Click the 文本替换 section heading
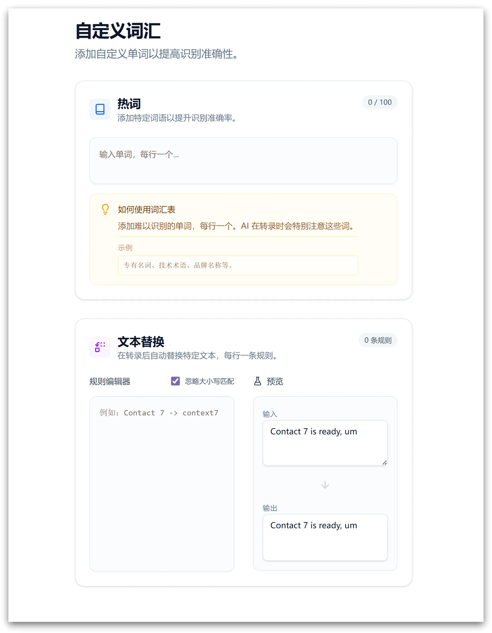This screenshot has width=492, height=633. click(141, 342)
